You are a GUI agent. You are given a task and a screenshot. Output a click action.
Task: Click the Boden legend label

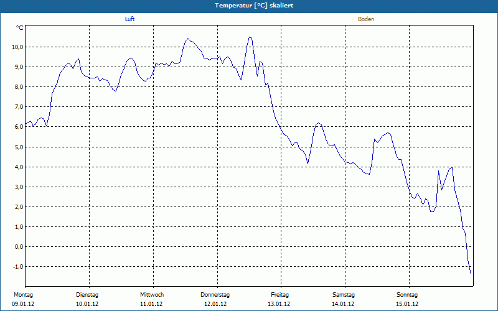pyautogui.click(x=366, y=19)
